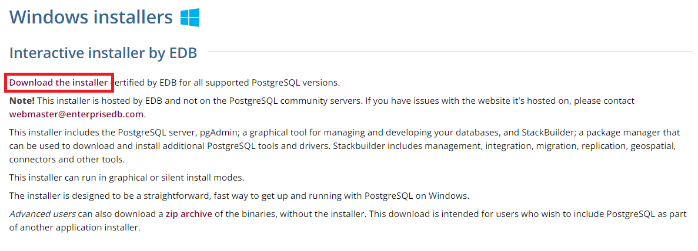
Task: Click the phrase "connectors and other tools."
Action: click(67, 160)
